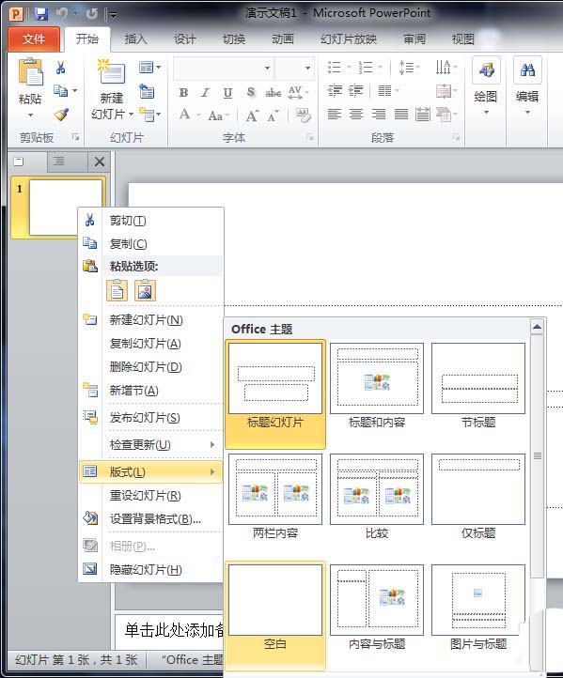Choose 删除幻灯片 from context menu
This screenshot has height=678, width=563.
(150, 366)
